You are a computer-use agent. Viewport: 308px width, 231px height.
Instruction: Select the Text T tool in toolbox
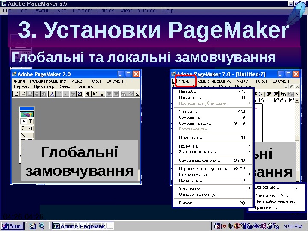tap(30, 121)
